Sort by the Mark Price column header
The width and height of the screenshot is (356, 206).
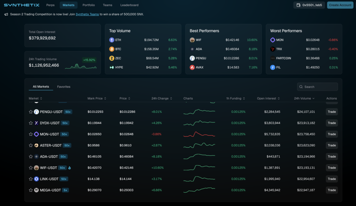point(97,98)
